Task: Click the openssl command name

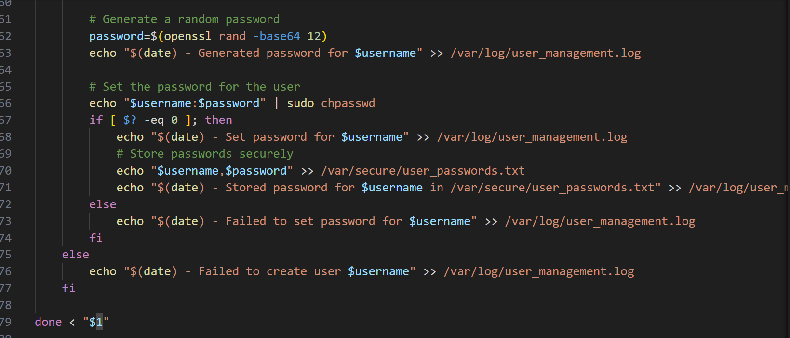Action: pyautogui.click(x=187, y=36)
